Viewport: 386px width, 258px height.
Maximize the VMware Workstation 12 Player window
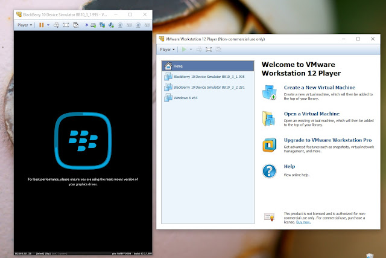(x=358, y=39)
